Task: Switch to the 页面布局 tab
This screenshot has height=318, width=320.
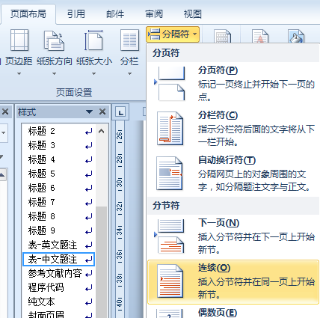Action: tap(28, 13)
